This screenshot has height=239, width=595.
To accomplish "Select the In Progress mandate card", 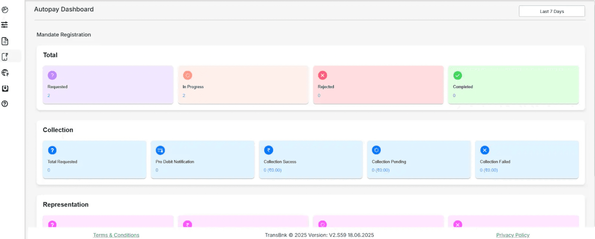I will coord(243,85).
